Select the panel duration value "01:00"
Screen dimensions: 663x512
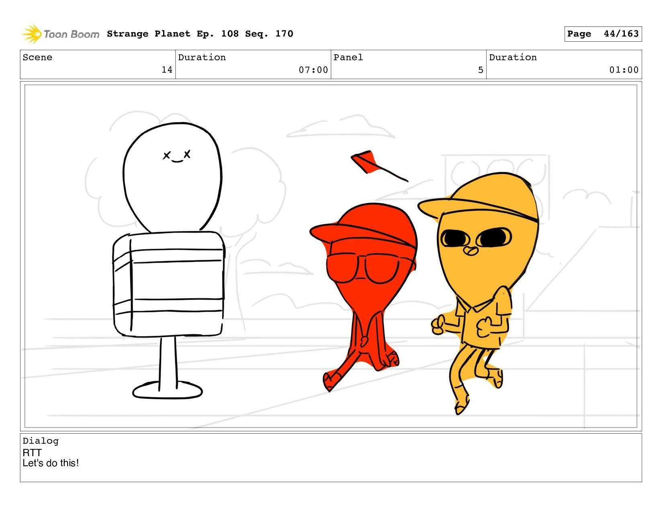pyautogui.click(x=624, y=70)
